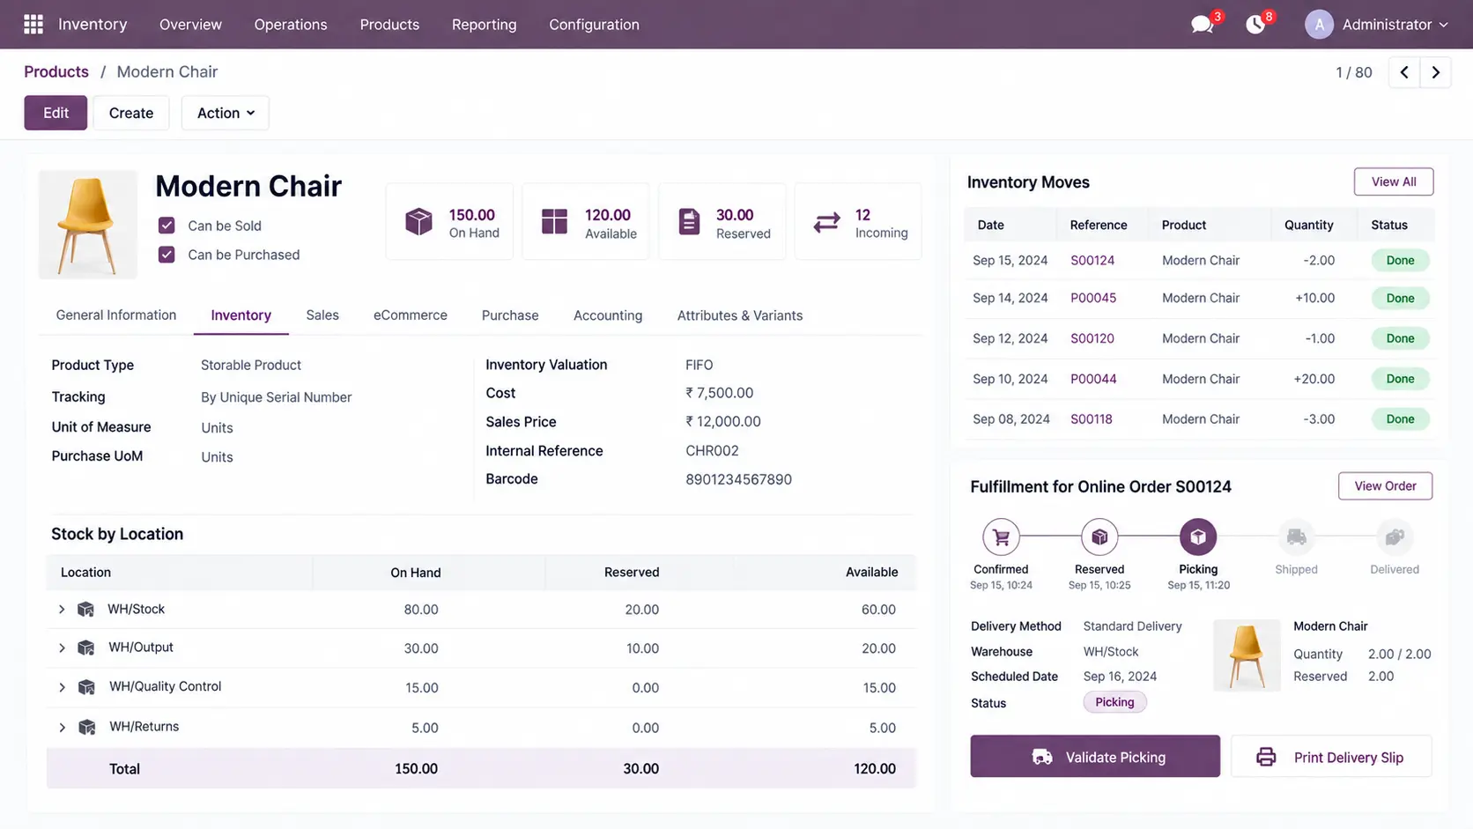Open reference S00124 link

point(1092,261)
